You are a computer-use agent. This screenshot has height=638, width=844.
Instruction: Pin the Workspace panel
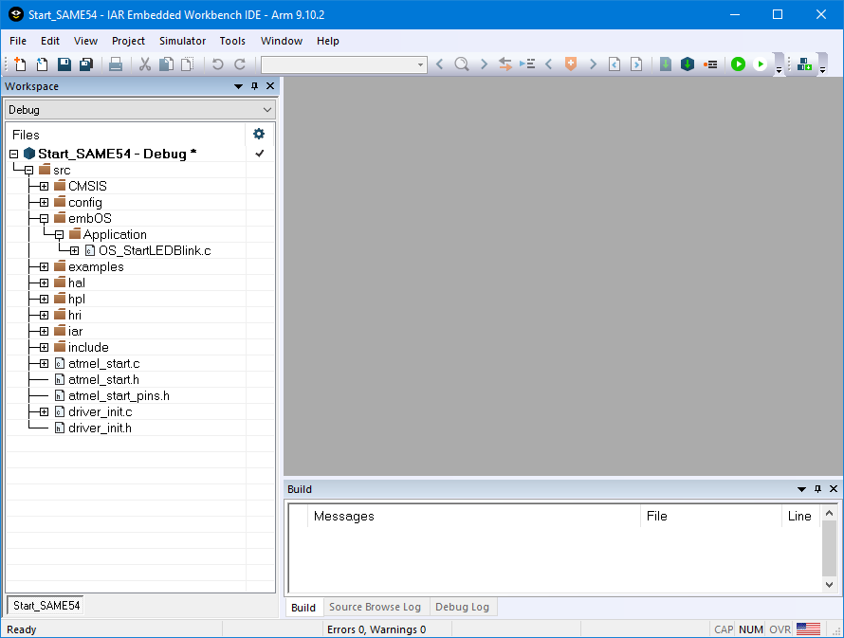pos(254,86)
